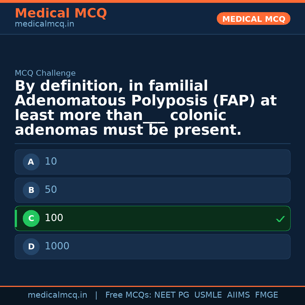
Task: Click the FAP question text
Action: 145,108
